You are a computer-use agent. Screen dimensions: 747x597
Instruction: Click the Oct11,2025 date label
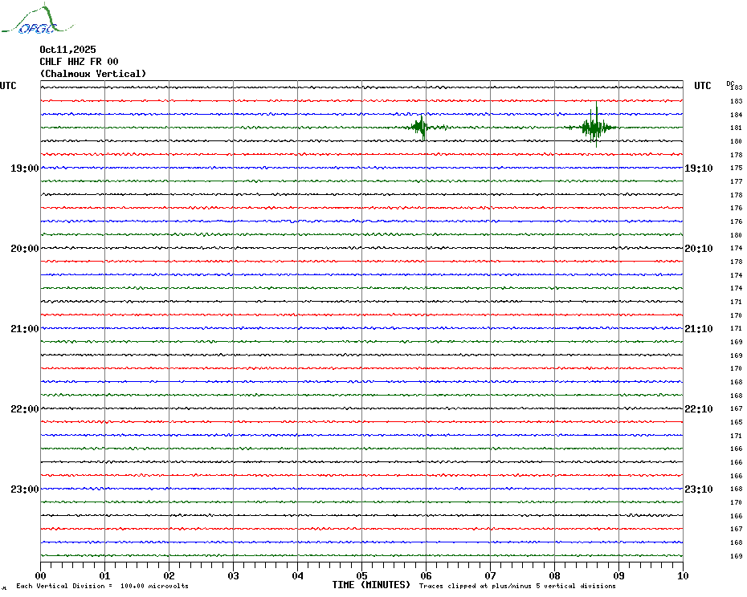[67, 50]
